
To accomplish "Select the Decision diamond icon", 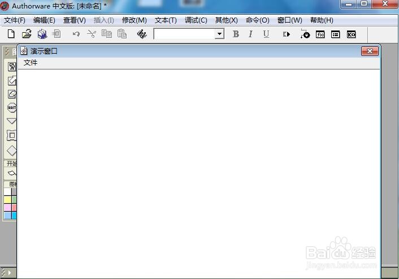I will 12,150.
